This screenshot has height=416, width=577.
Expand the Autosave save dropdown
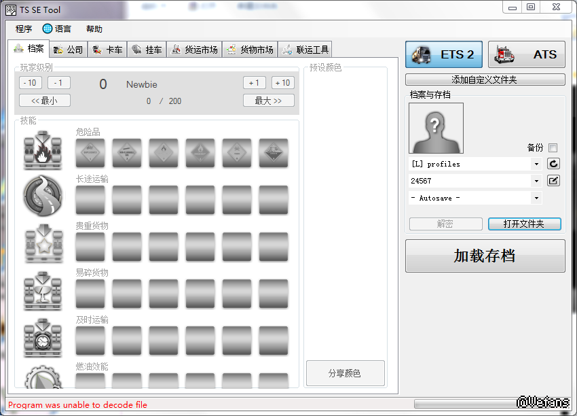(536, 198)
